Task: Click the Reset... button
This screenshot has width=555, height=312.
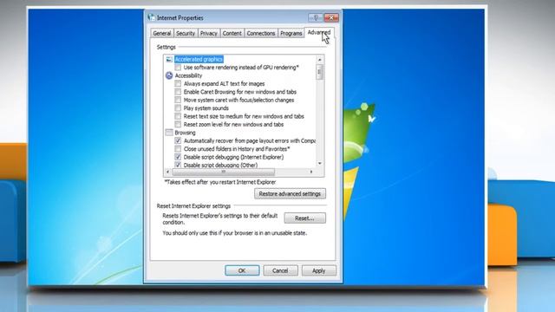Action: click(304, 218)
